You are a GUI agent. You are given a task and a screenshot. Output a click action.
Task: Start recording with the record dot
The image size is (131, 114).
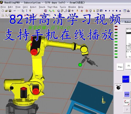[x=106, y=11]
